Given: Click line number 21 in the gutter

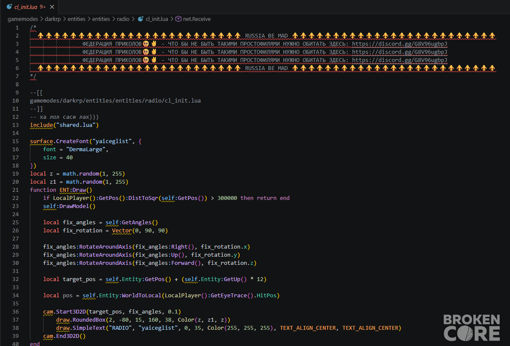Looking at the screenshot, I should (15, 190).
